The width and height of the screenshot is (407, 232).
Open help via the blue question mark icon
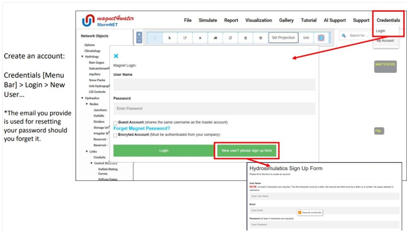coord(321,38)
